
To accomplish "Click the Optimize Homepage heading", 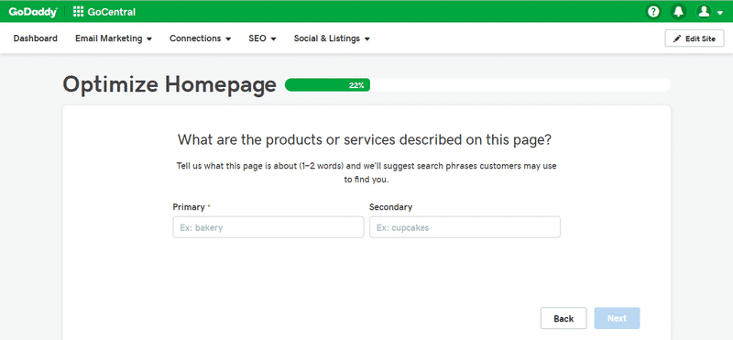I will [x=170, y=84].
